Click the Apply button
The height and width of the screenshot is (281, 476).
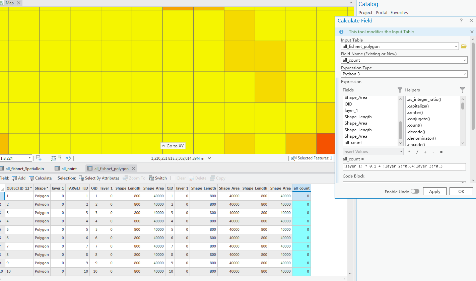pos(434,191)
